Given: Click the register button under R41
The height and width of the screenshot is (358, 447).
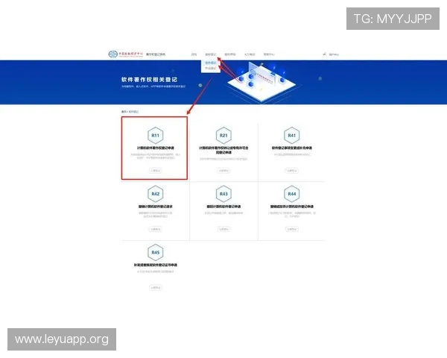Looking at the screenshot, I should tap(291, 171).
